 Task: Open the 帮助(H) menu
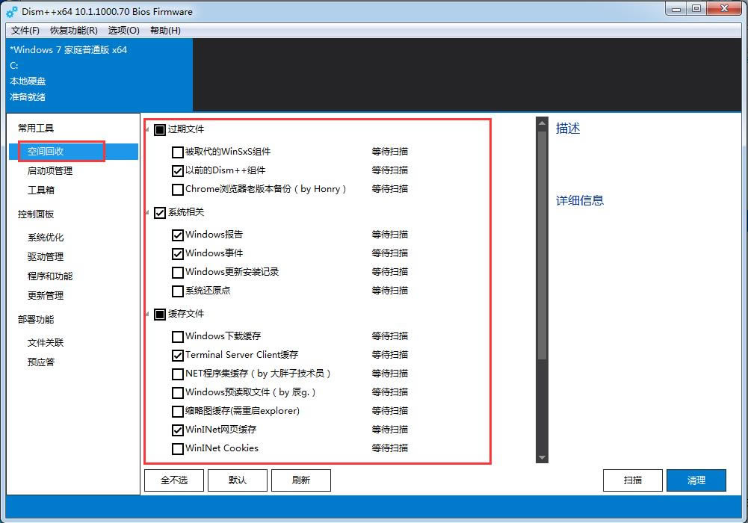click(x=165, y=31)
